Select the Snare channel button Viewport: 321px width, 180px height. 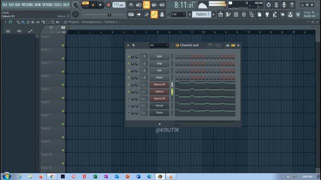point(159,77)
